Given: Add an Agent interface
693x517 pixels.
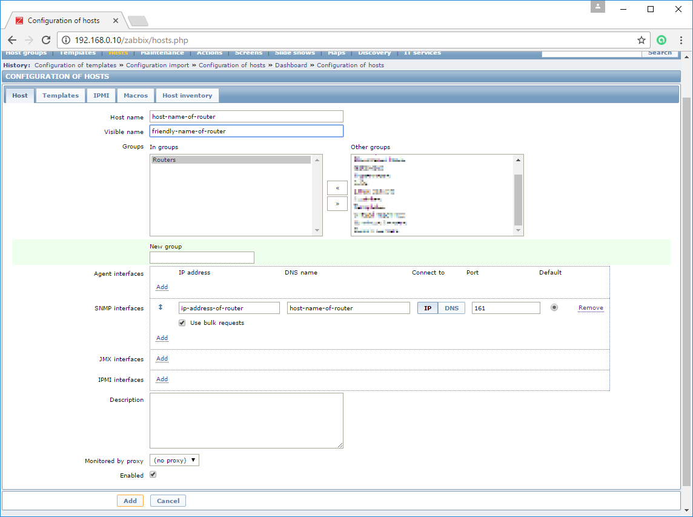Looking at the screenshot, I should [162, 287].
